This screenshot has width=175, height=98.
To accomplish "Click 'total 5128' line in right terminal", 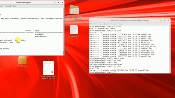I will pyautogui.click(x=94, y=68).
